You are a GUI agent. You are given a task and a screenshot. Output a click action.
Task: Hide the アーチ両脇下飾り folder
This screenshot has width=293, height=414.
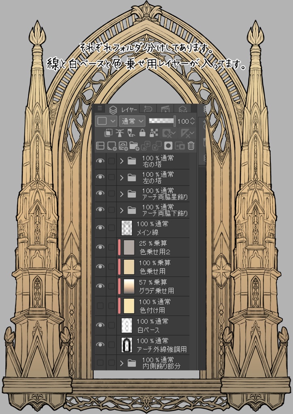coord(100,210)
